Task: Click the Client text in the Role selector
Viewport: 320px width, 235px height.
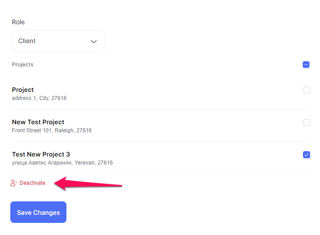Action: point(27,41)
